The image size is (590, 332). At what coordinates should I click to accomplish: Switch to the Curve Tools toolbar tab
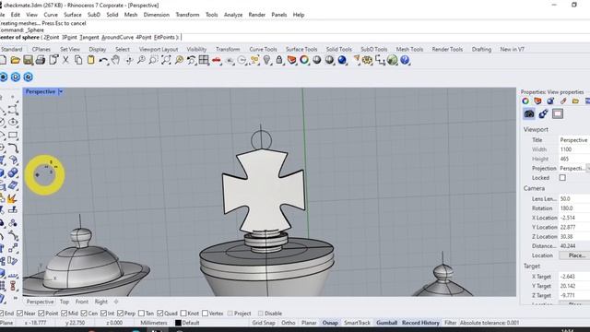263,49
